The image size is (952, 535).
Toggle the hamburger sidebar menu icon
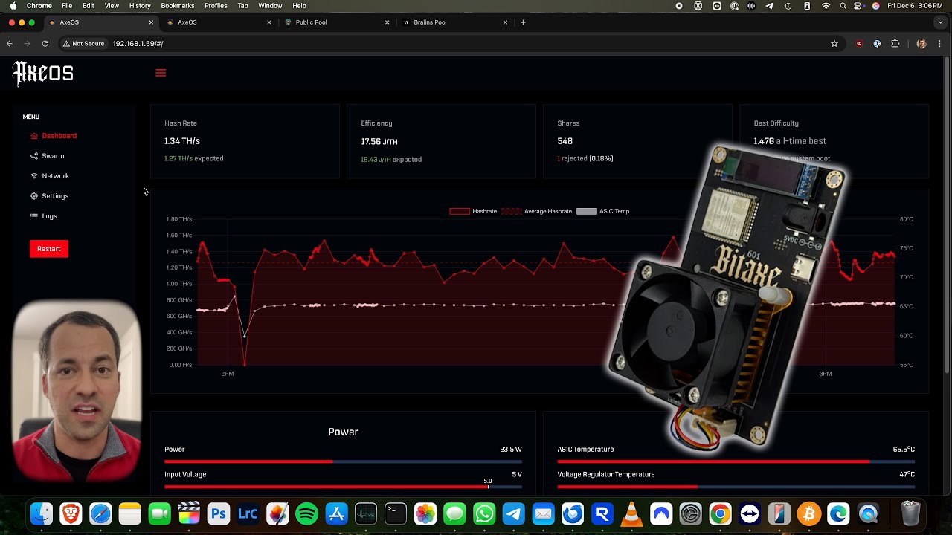point(161,73)
